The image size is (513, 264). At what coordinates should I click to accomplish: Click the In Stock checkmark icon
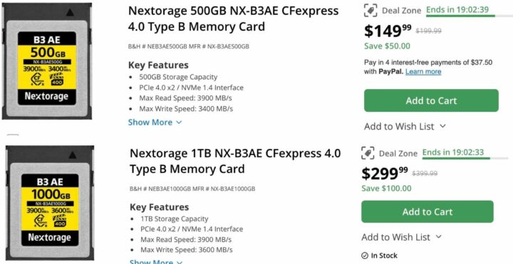click(x=365, y=255)
